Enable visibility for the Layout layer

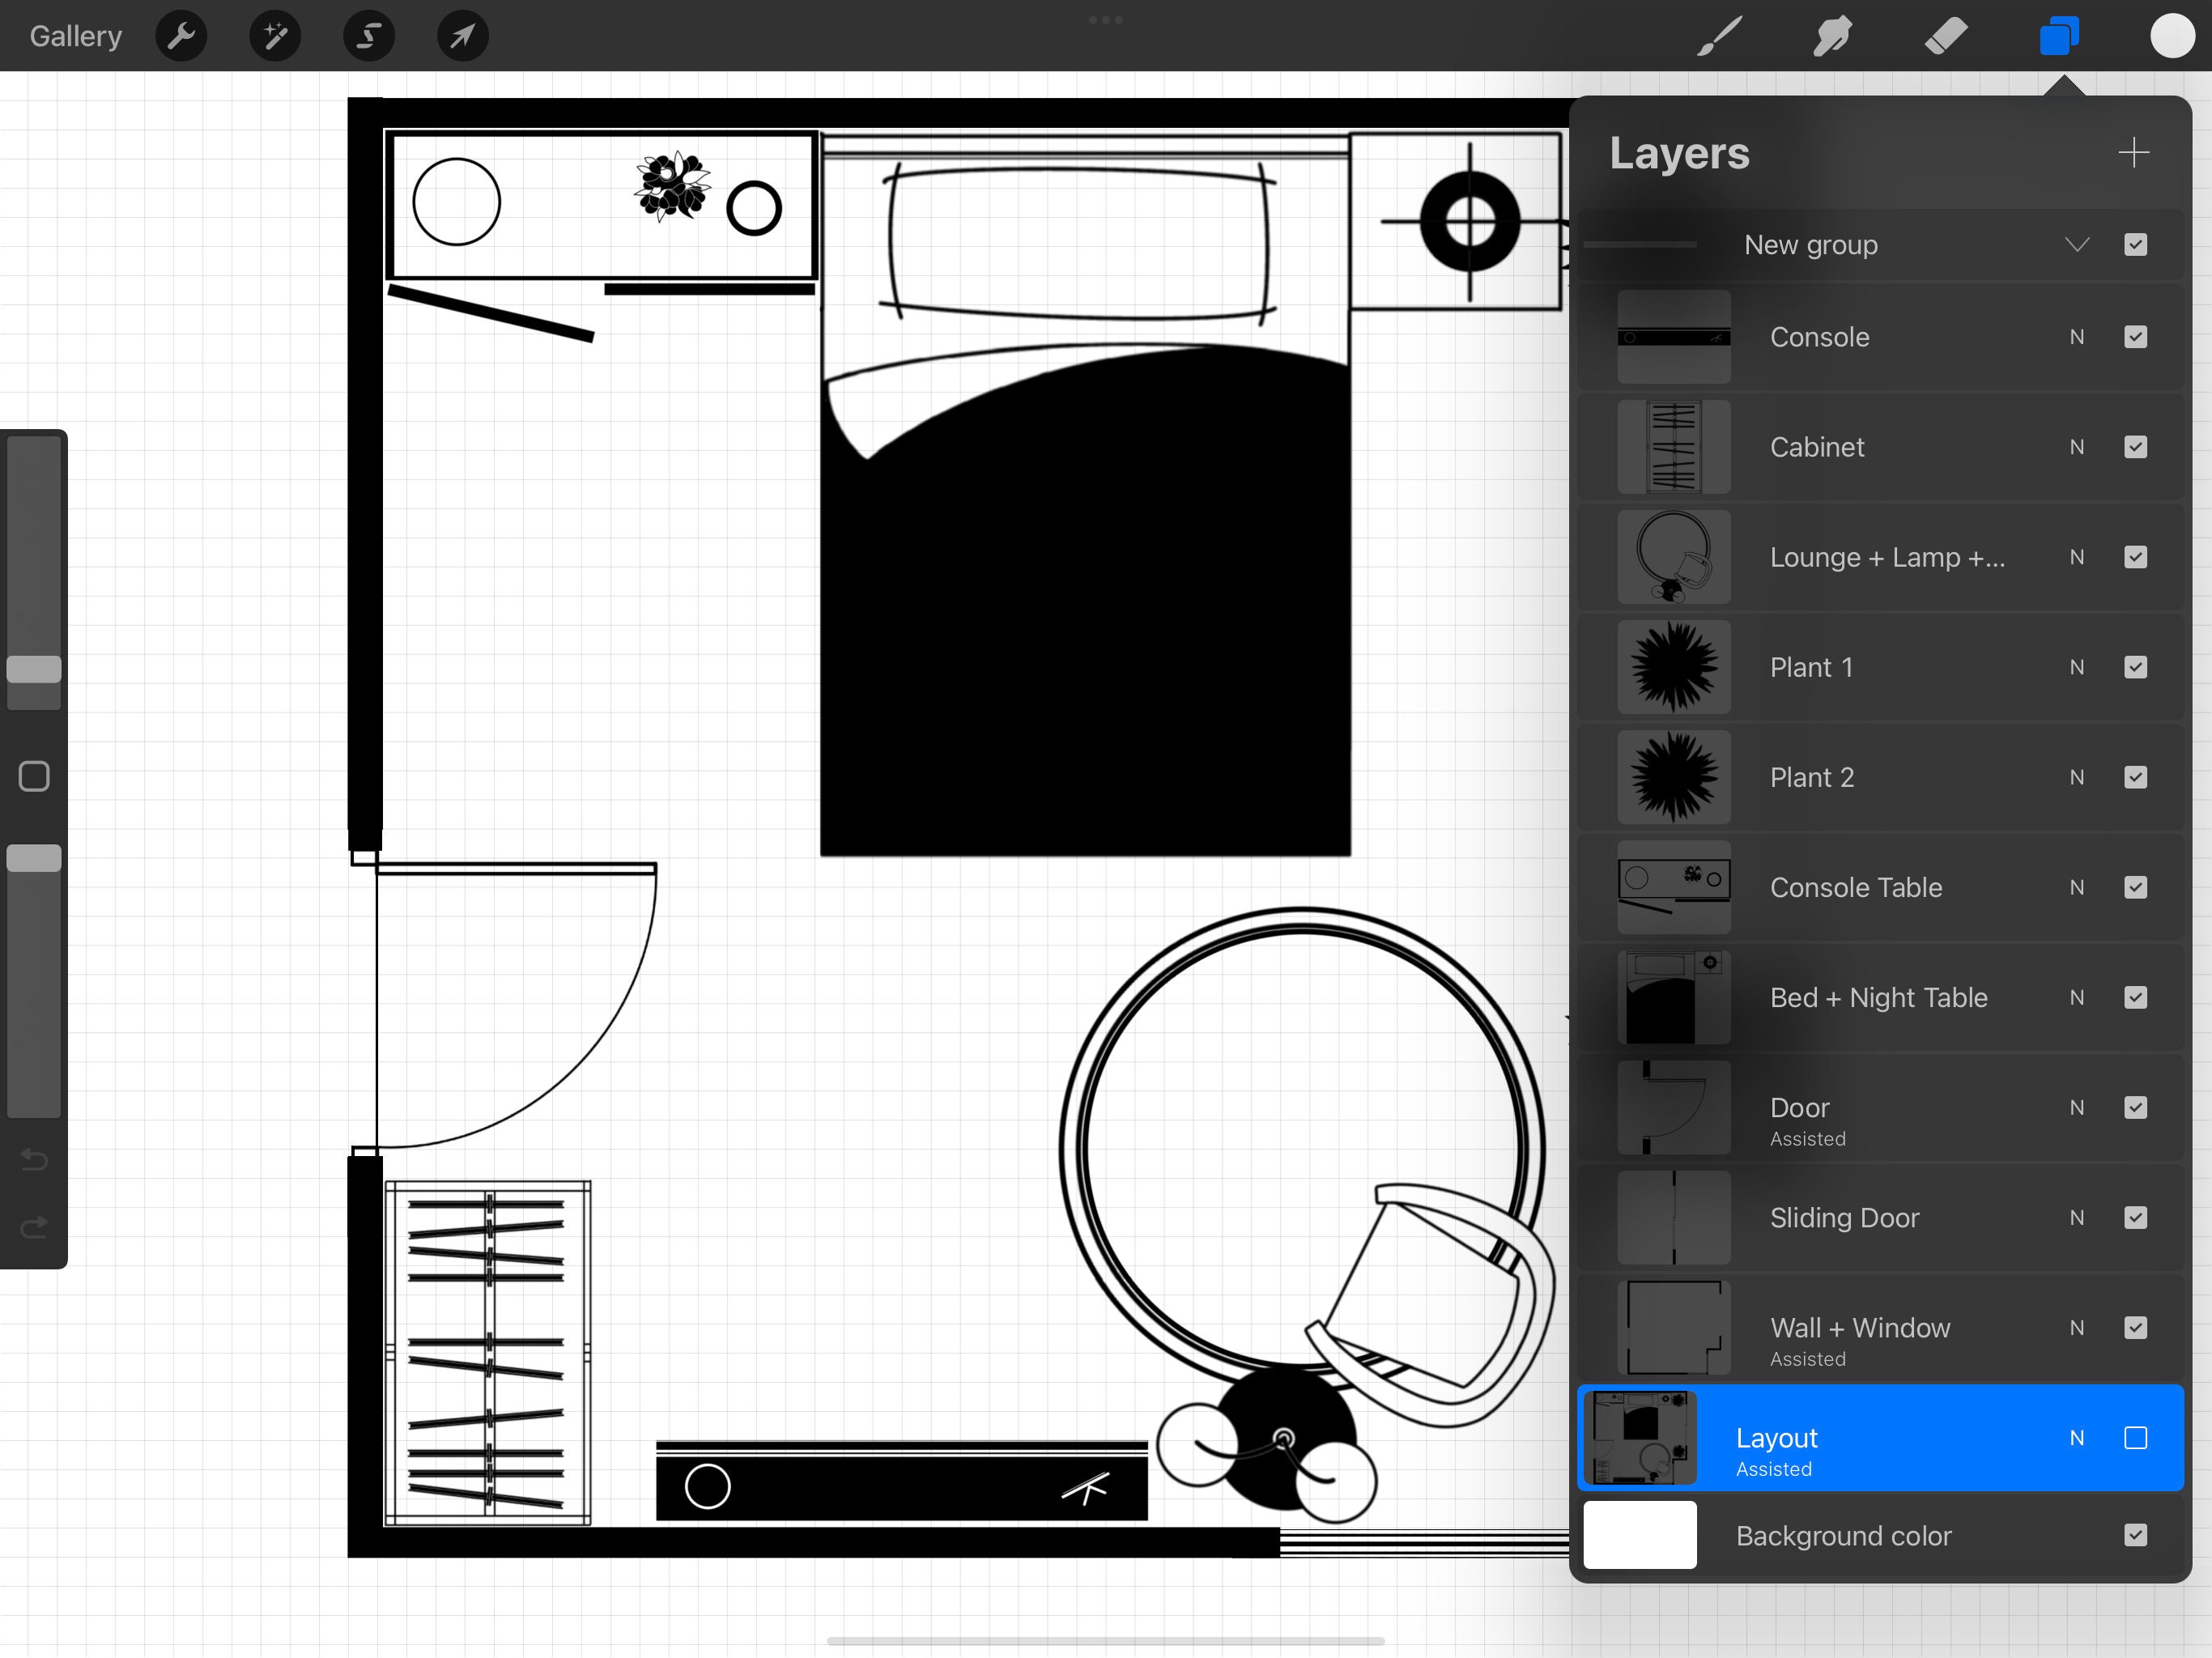tap(2137, 1438)
